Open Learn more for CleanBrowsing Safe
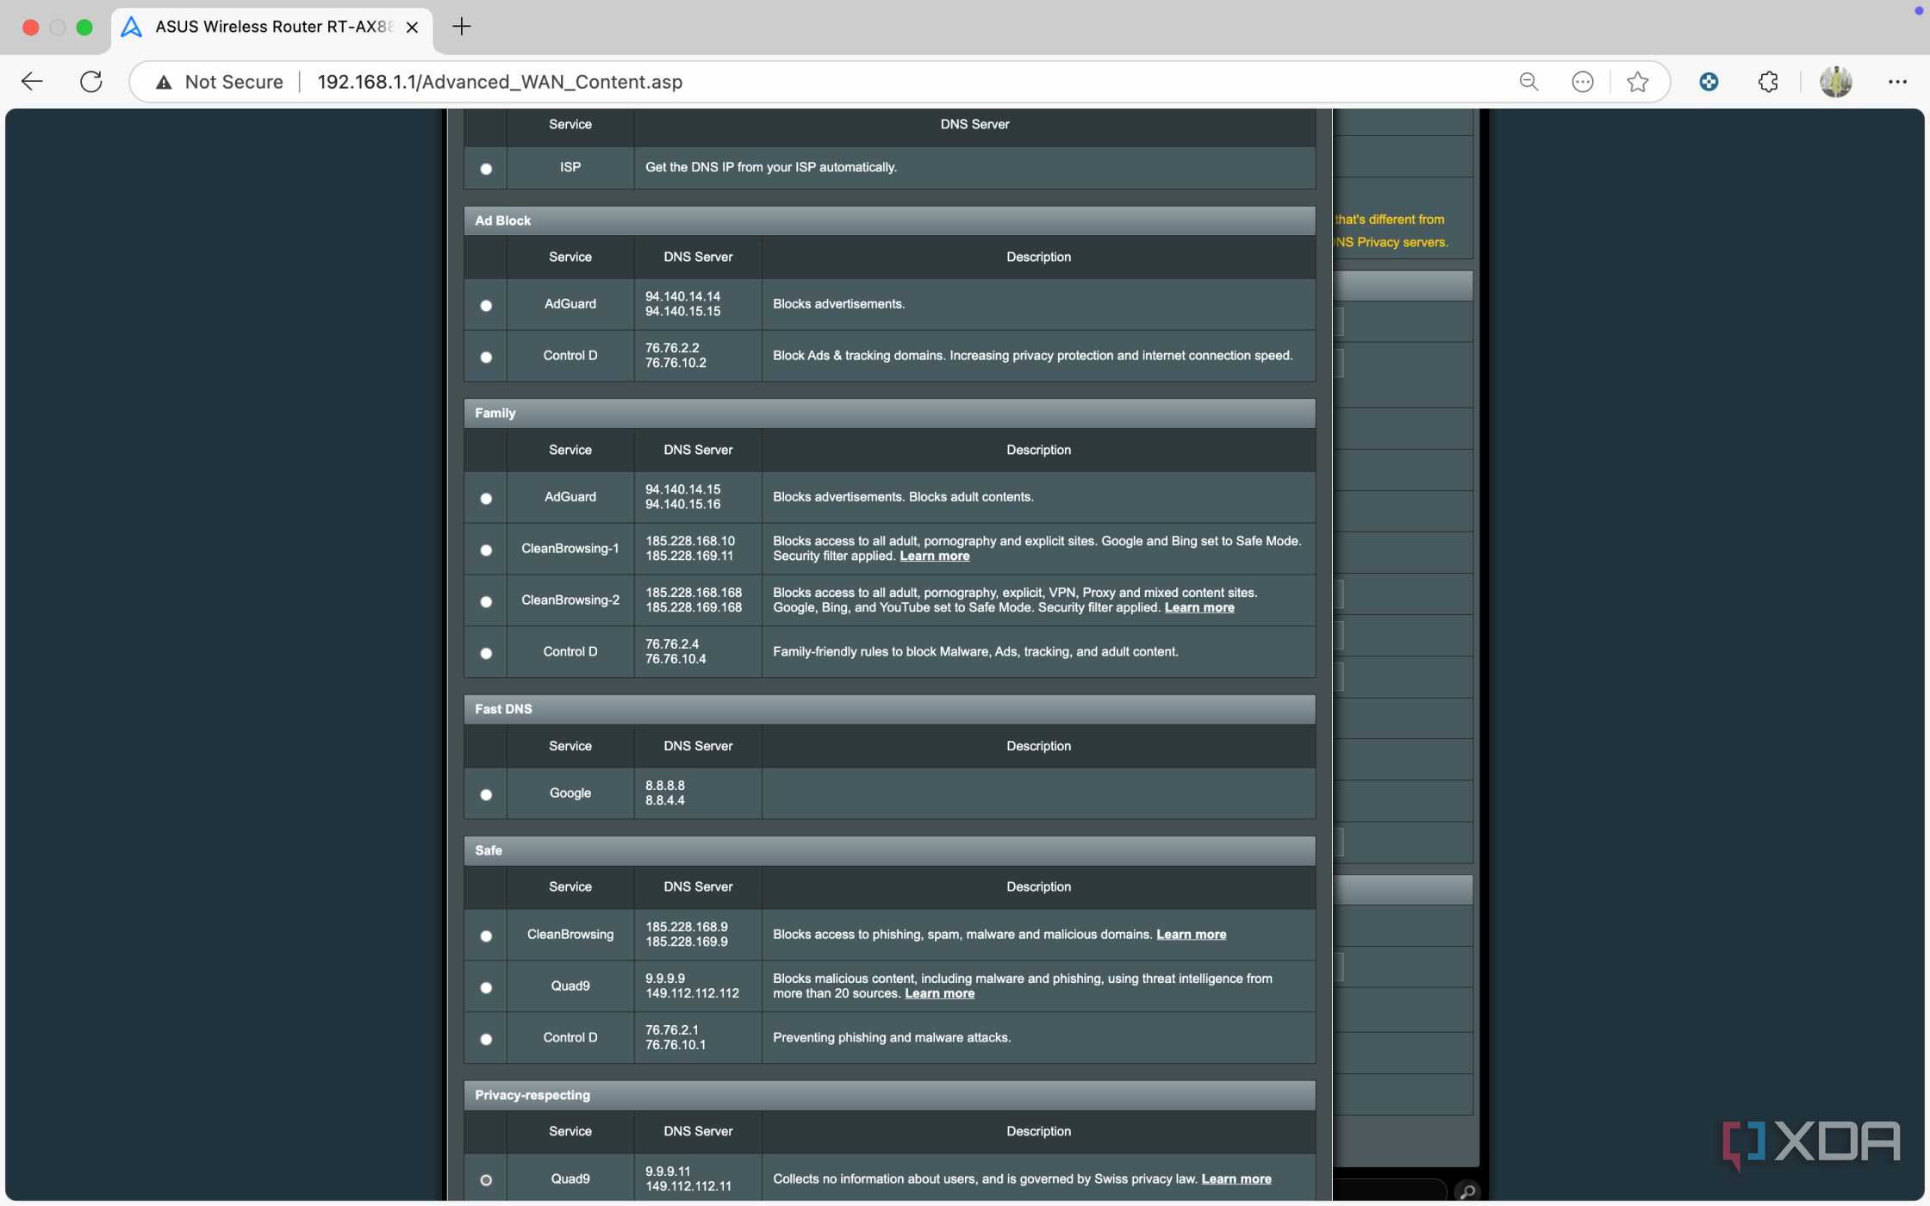 pos(1191,934)
